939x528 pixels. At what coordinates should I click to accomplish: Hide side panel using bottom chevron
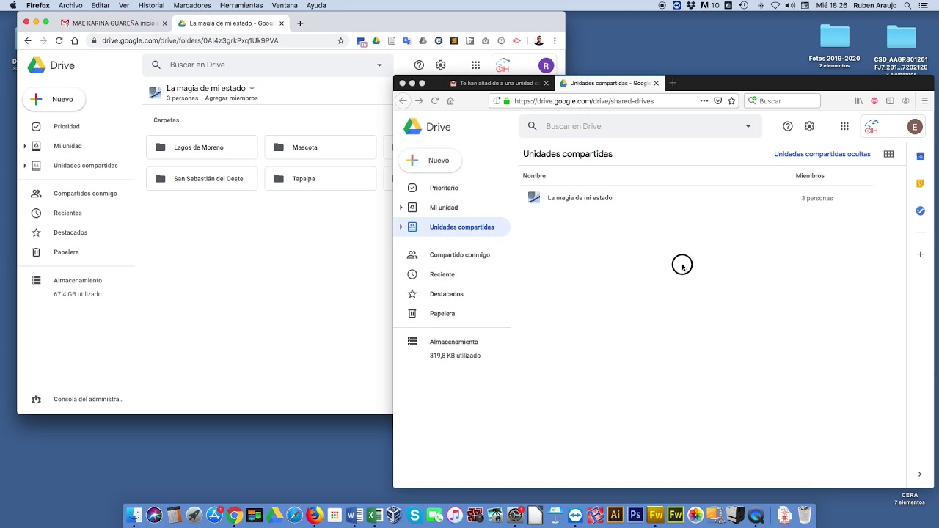[x=920, y=474]
